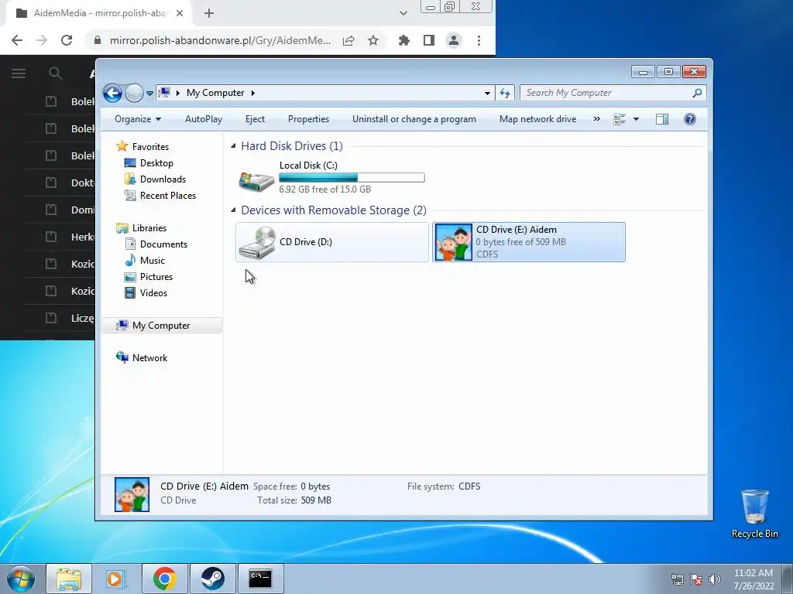Open Explorer help button

pos(690,119)
